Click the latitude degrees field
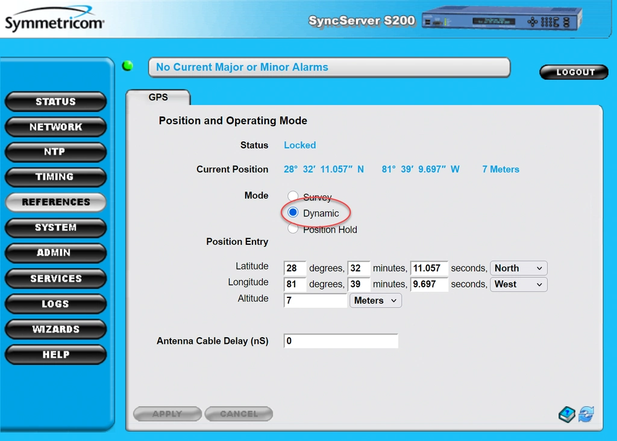Image resolution: width=617 pixels, height=441 pixels. coord(295,268)
